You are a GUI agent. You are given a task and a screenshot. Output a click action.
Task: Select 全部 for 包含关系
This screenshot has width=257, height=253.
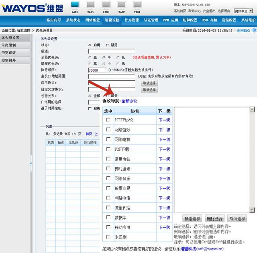coord(90,96)
